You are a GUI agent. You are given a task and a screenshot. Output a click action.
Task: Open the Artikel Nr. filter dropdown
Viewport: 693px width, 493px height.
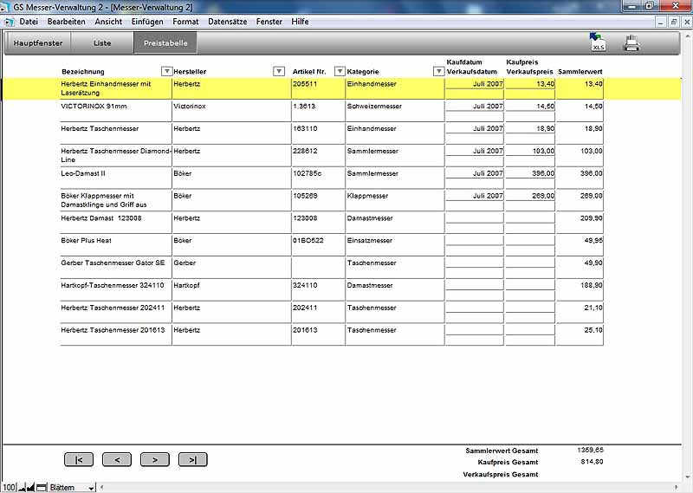(340, 71)
